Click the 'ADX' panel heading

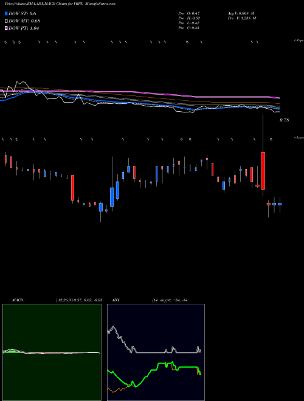(x=116, y=300)
